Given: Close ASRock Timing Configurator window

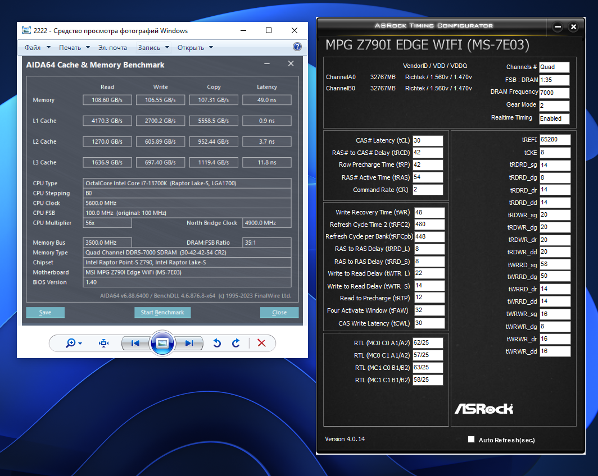Looking at the screenshot, I should point(573,26).
